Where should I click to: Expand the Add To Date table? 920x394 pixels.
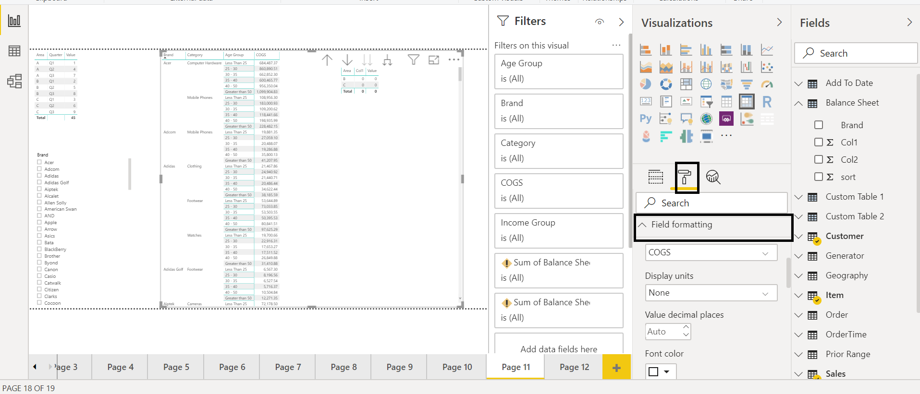798,84
